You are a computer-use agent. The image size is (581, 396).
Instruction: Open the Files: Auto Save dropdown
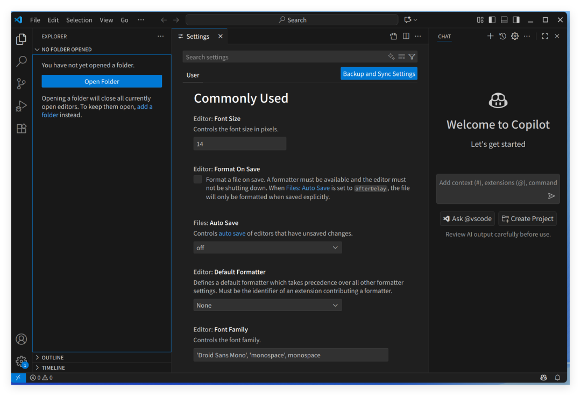267,247
